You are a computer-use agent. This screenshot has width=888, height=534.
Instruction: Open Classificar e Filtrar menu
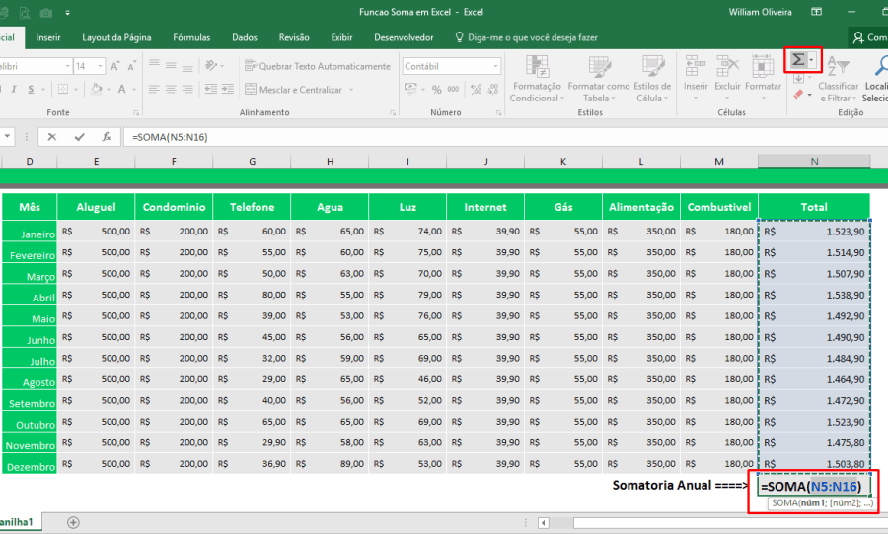[x=838, y=78]
